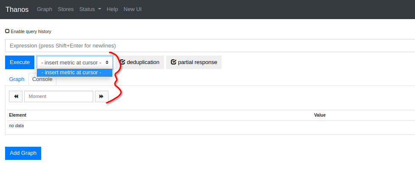The height and width of the screenshot is (190, 415).
Task: Open the insert metric at cursor dropdown
Action: point(75,62)
